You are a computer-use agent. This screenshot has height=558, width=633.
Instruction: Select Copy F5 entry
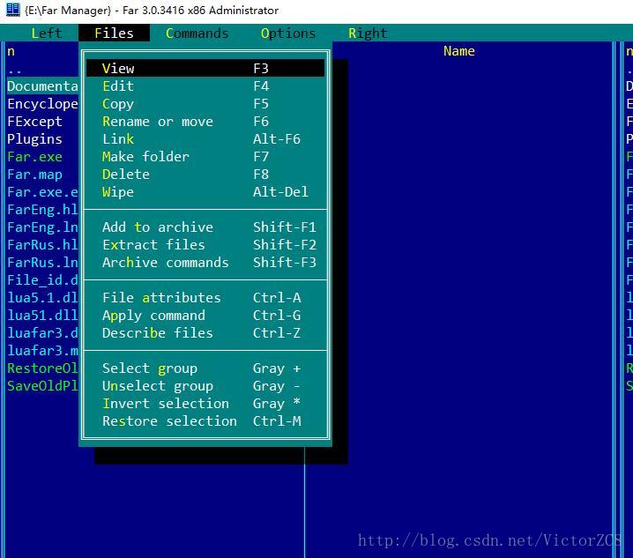tap(205, 104)
